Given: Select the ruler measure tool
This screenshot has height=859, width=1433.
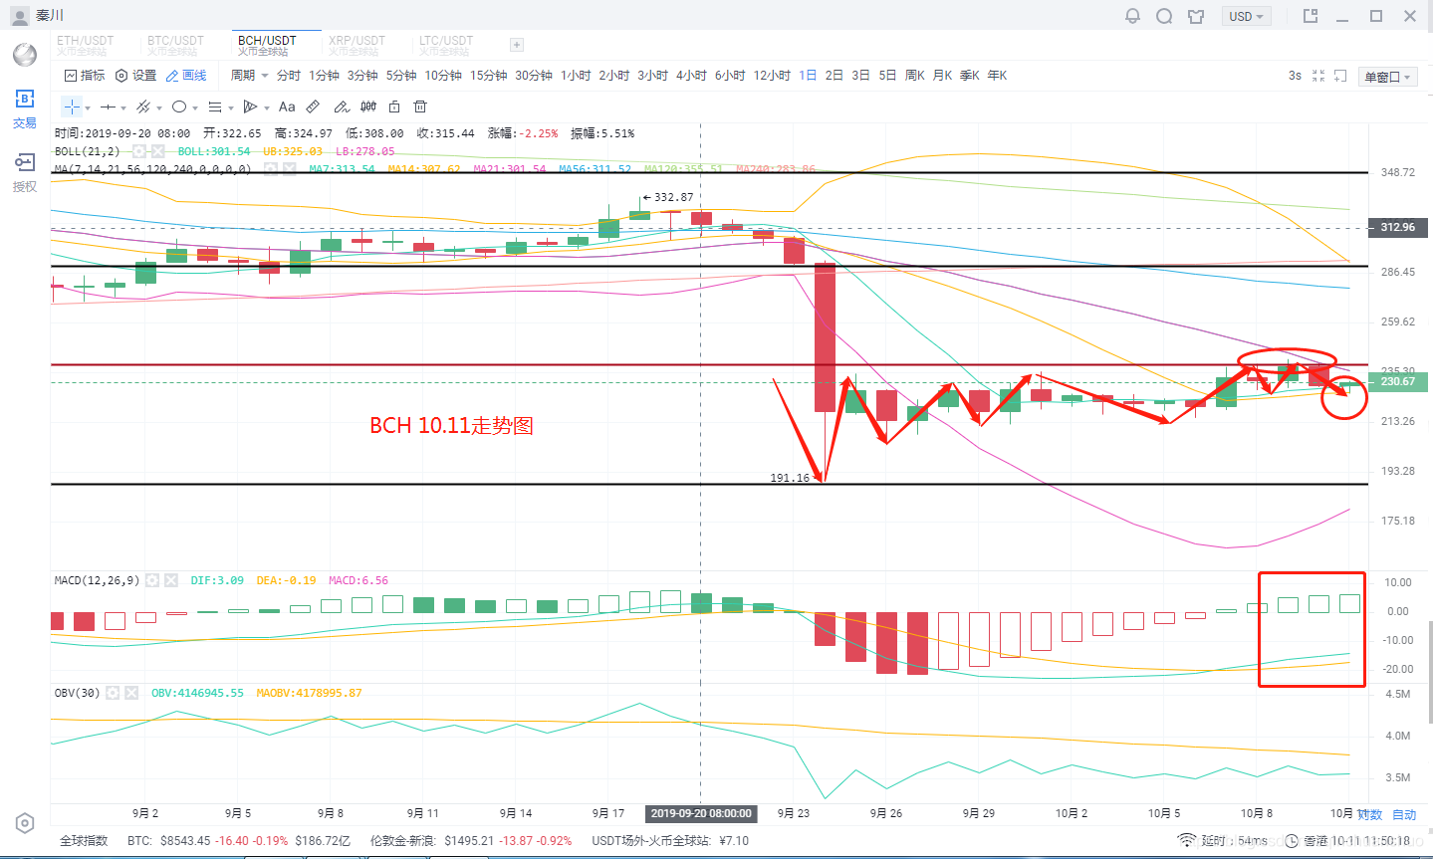Looking at the screenshot, I should [x=313, y=107].
